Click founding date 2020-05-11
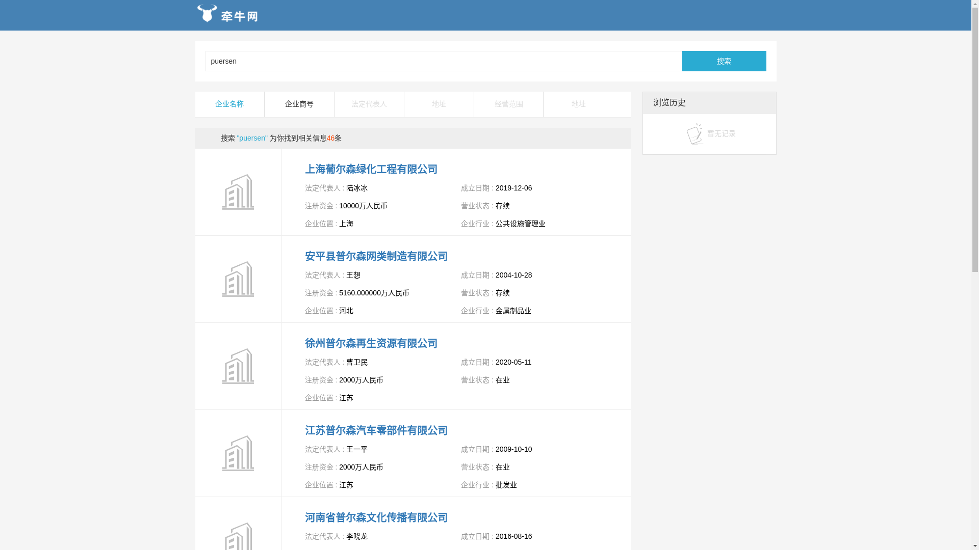The width and height of the screenshot is (979, 550). coord(513,362)
